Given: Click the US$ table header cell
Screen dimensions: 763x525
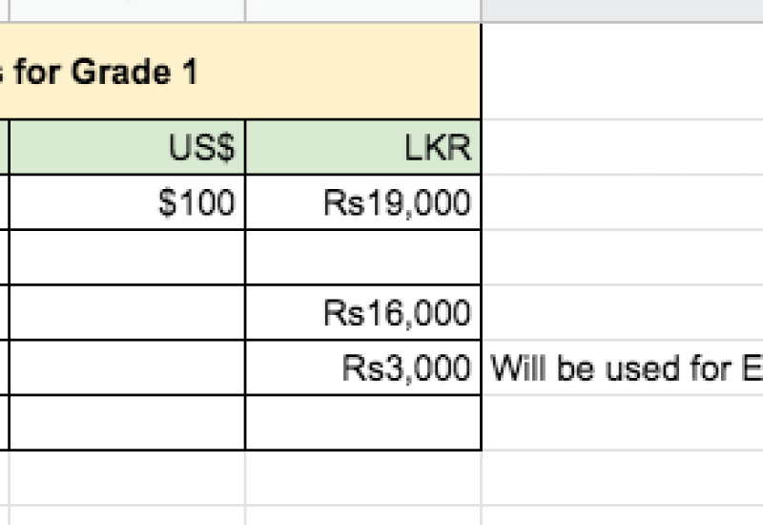Looking at the screenshot, I should (127, 148).
